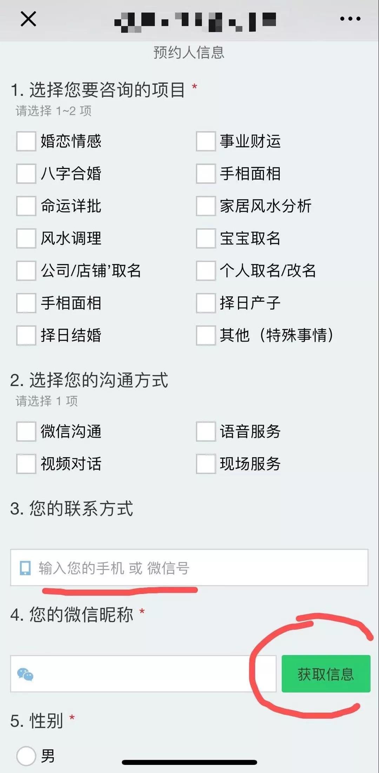Choose the 现场服务 checkbox
The height and width of the screenshot is (773, 379).
click(206, 464)
